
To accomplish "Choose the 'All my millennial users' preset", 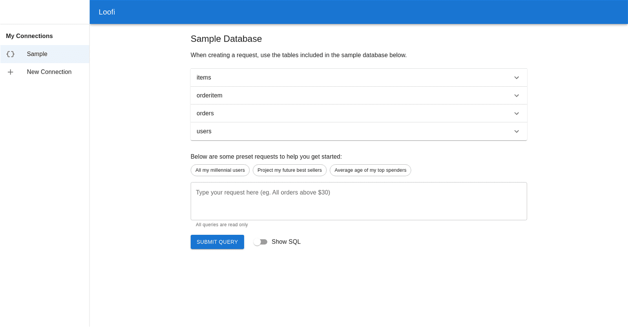I will [x=220, y=170].
